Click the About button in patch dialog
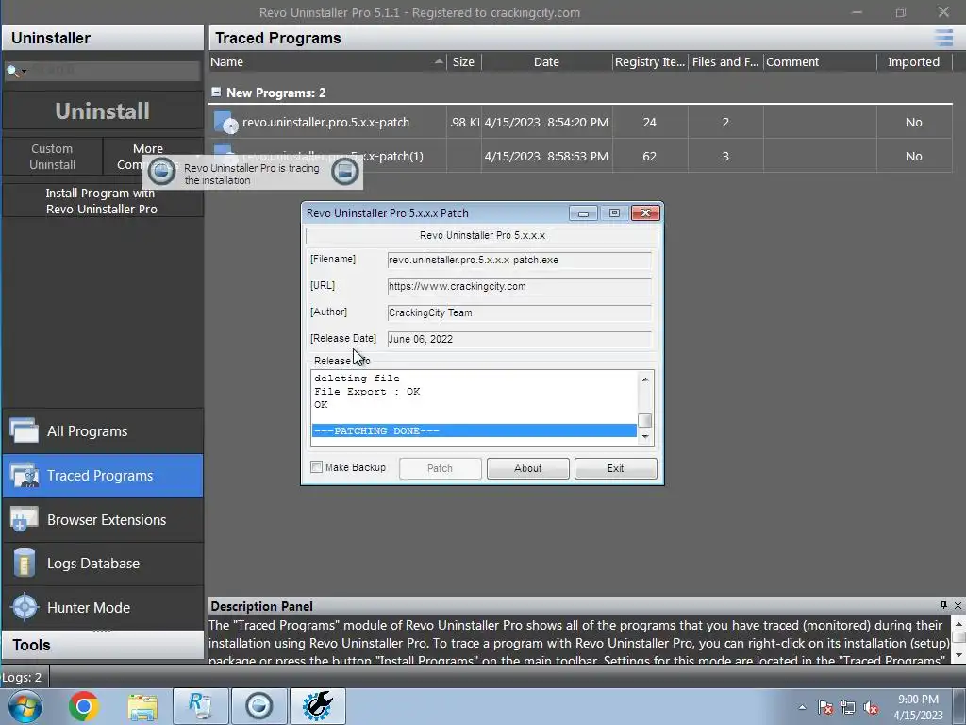 point(528,468)
